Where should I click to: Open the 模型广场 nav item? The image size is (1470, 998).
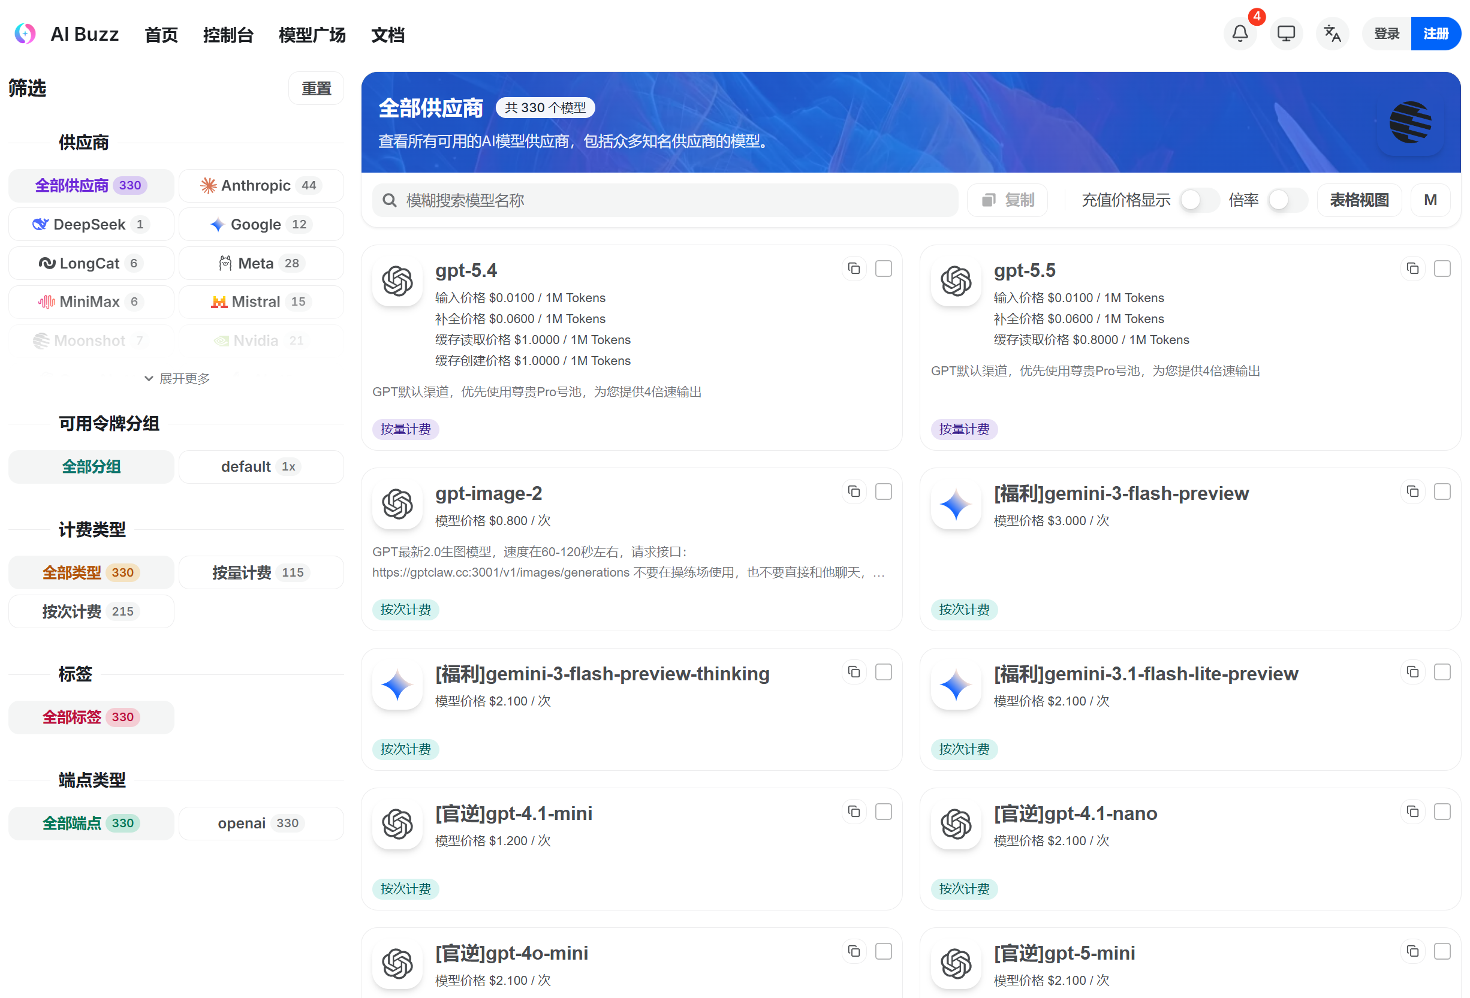tap(312, 35)
